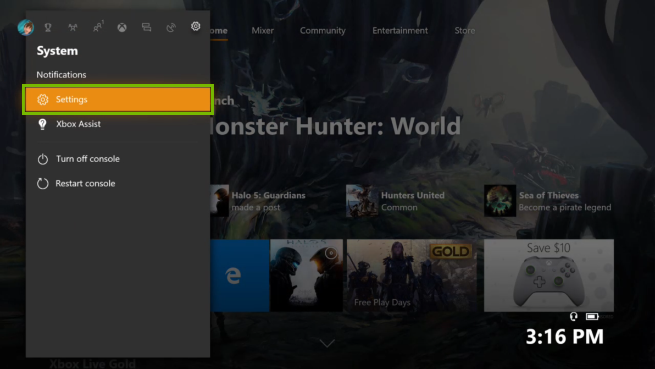Open the messages icon in the guide

pos(146,26)
